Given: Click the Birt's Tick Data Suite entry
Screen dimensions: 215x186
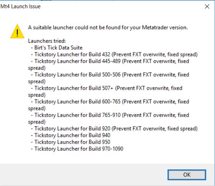Looking at the screenshot, I should coord(57,48).
